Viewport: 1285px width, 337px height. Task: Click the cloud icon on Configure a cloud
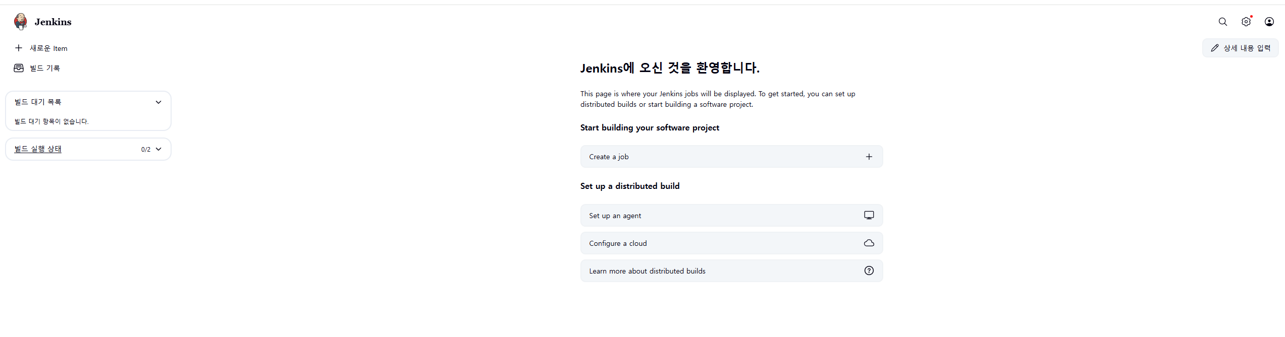[x=869, y=243]
